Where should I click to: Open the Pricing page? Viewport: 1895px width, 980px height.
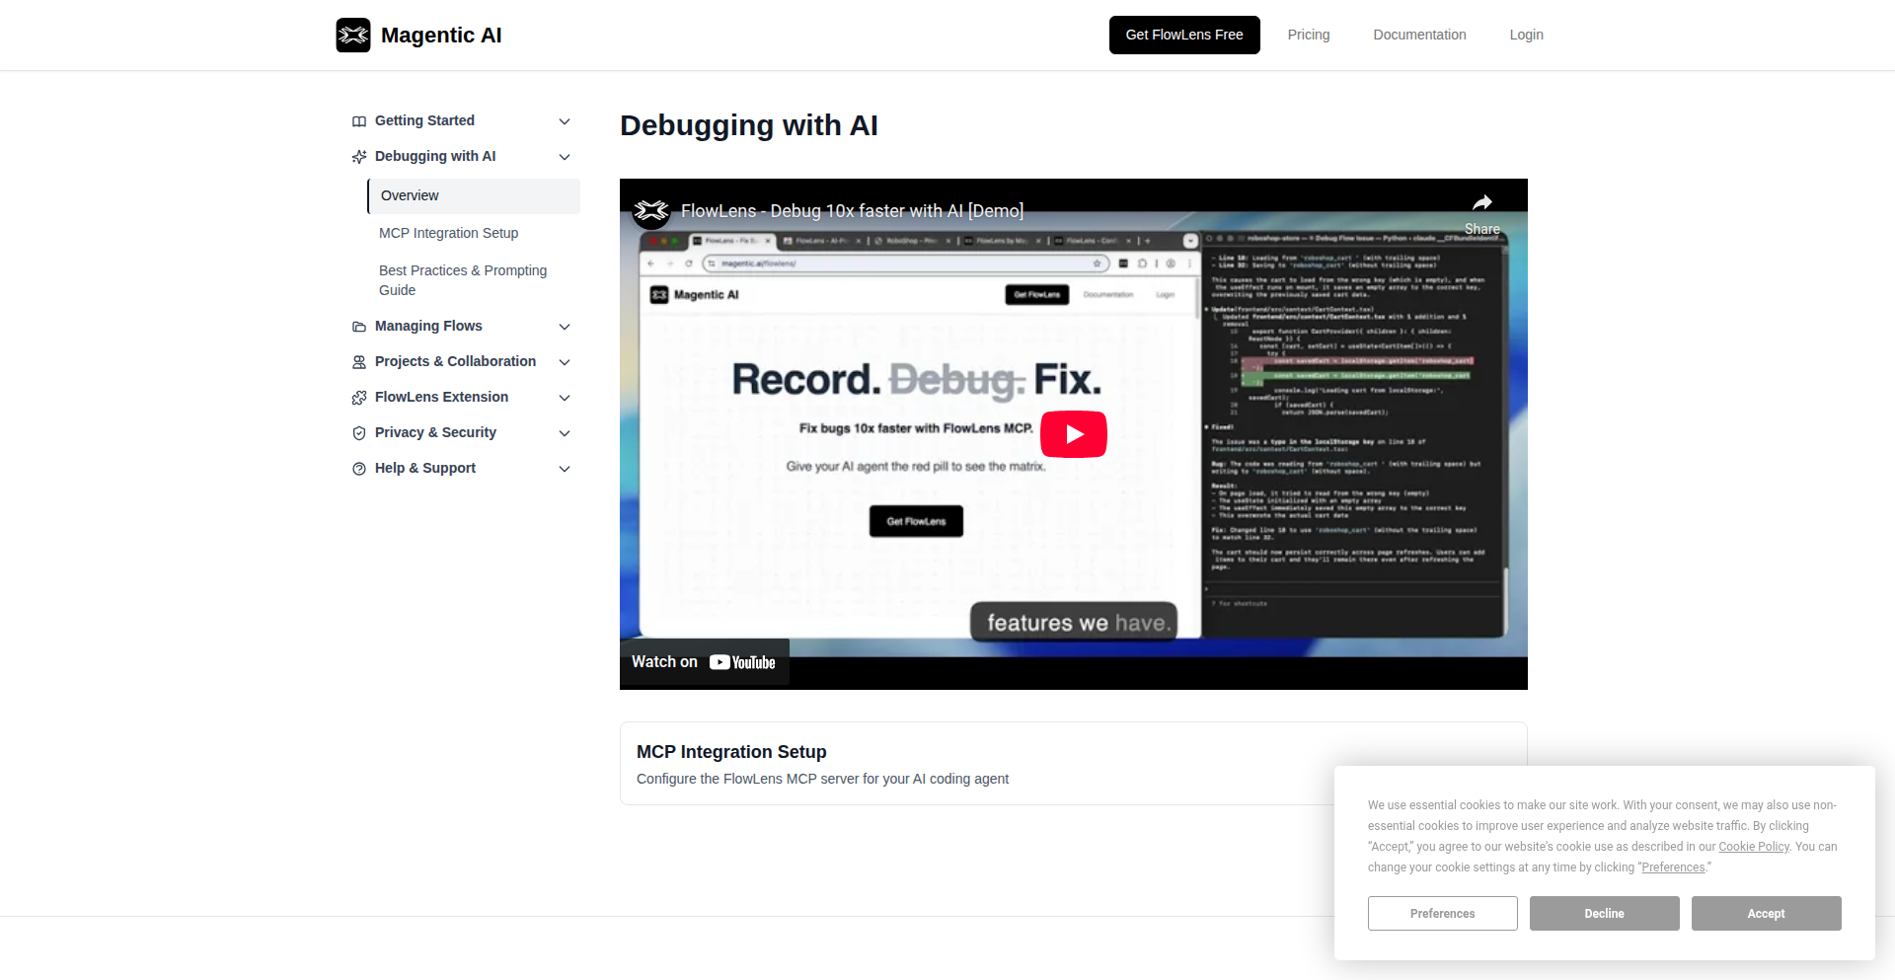point(1308,35)
